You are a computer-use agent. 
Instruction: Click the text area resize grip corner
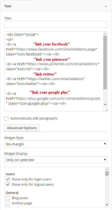[x=106, y=109]
